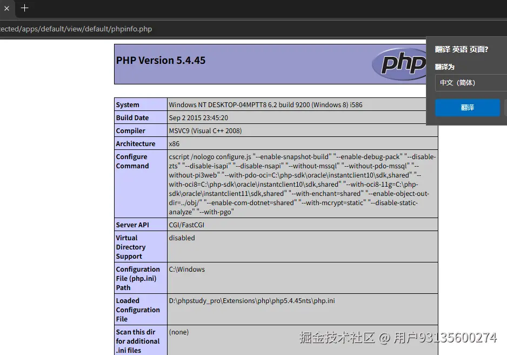Viewport: 507px width, 355px height.
Task: Select the cscript configure command text
Action: 302,184
